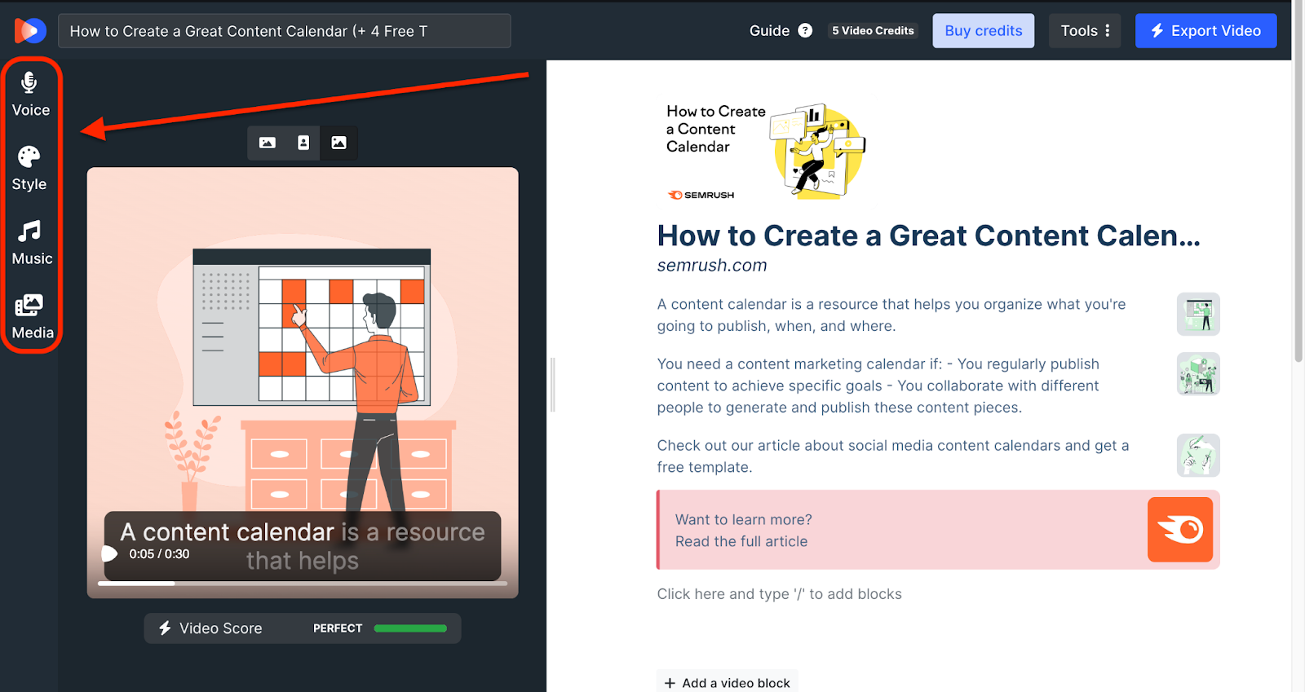Click the Guide help question mark icon
Viewport: 1305px width, 692px height.
pos(805,31)
